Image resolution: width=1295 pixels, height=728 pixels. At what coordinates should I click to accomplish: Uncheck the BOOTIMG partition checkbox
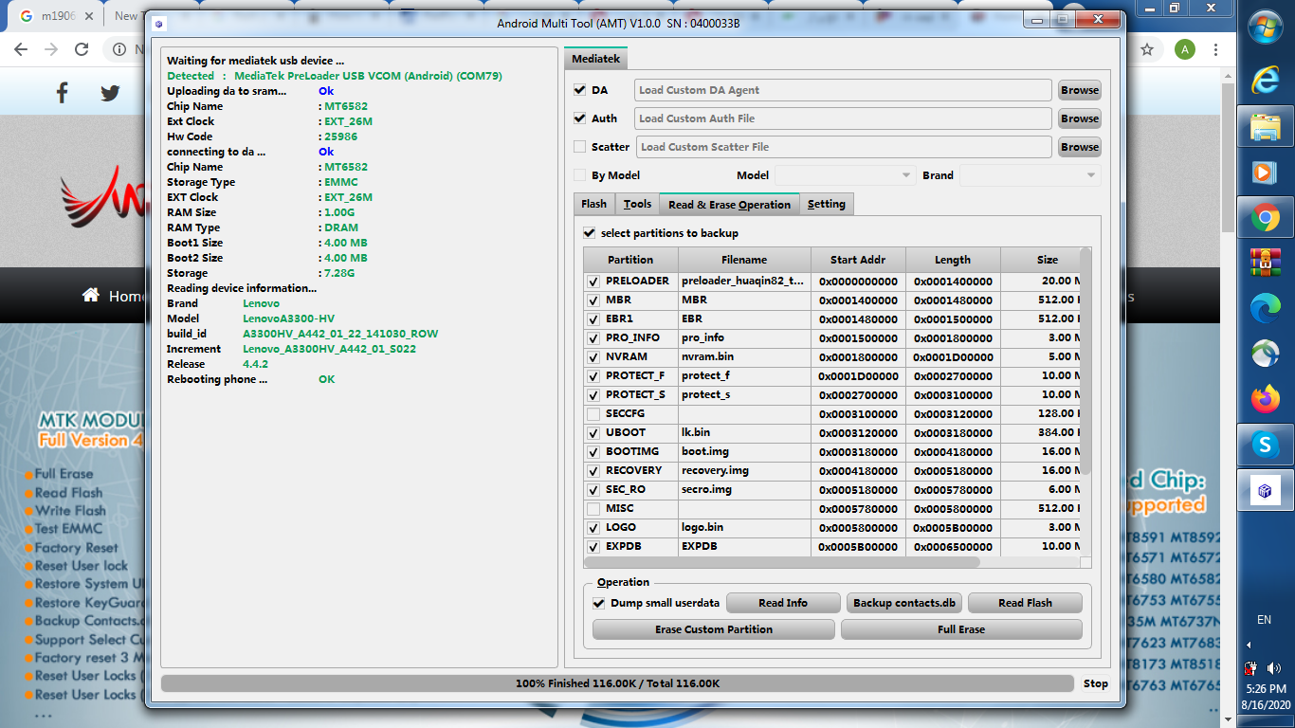click(593, 452)
